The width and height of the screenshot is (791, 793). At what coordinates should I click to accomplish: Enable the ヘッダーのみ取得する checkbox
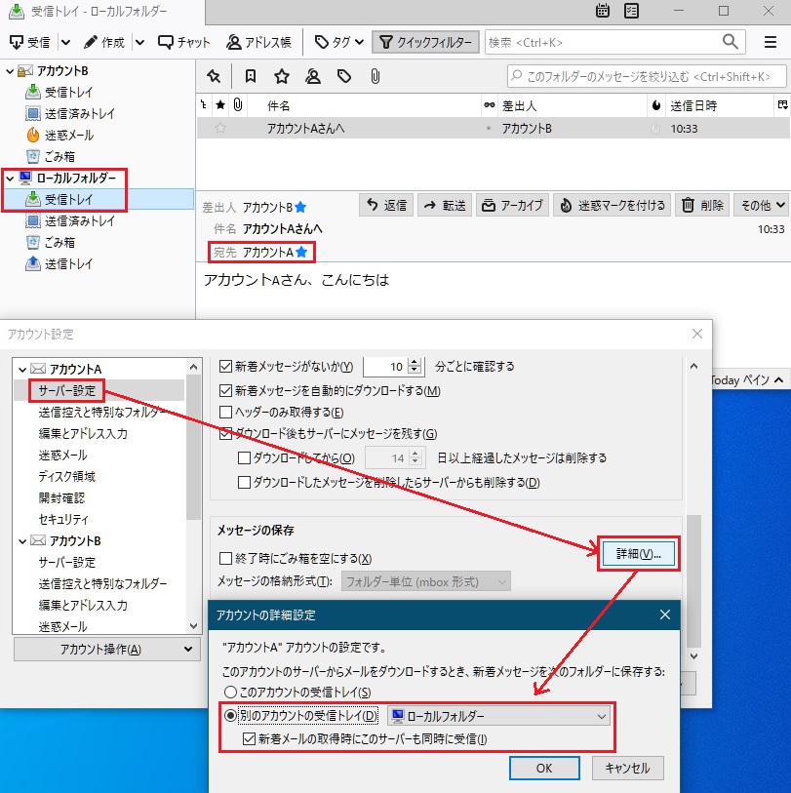[x=227, y=412]
